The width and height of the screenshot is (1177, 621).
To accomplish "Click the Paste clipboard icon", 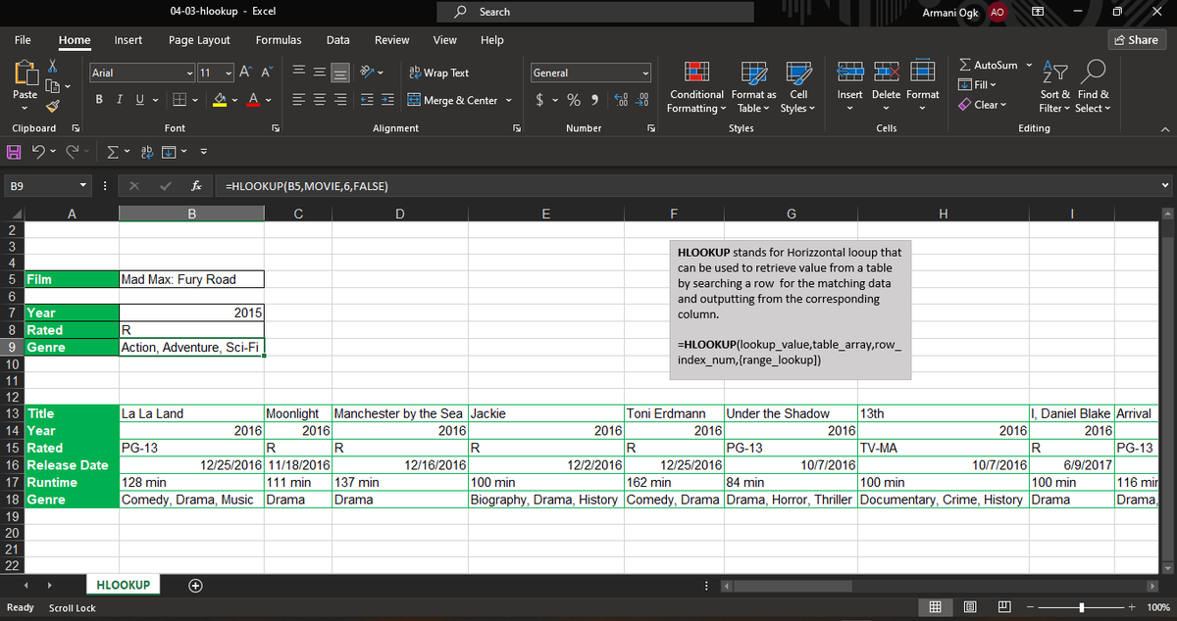I will tap(26, 72).
